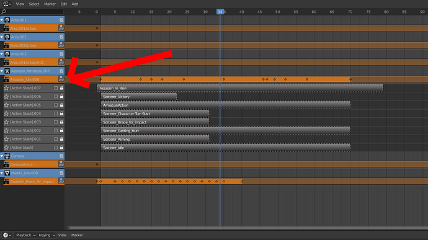Click the channel search field
The image size is (428, 240).
32,11
